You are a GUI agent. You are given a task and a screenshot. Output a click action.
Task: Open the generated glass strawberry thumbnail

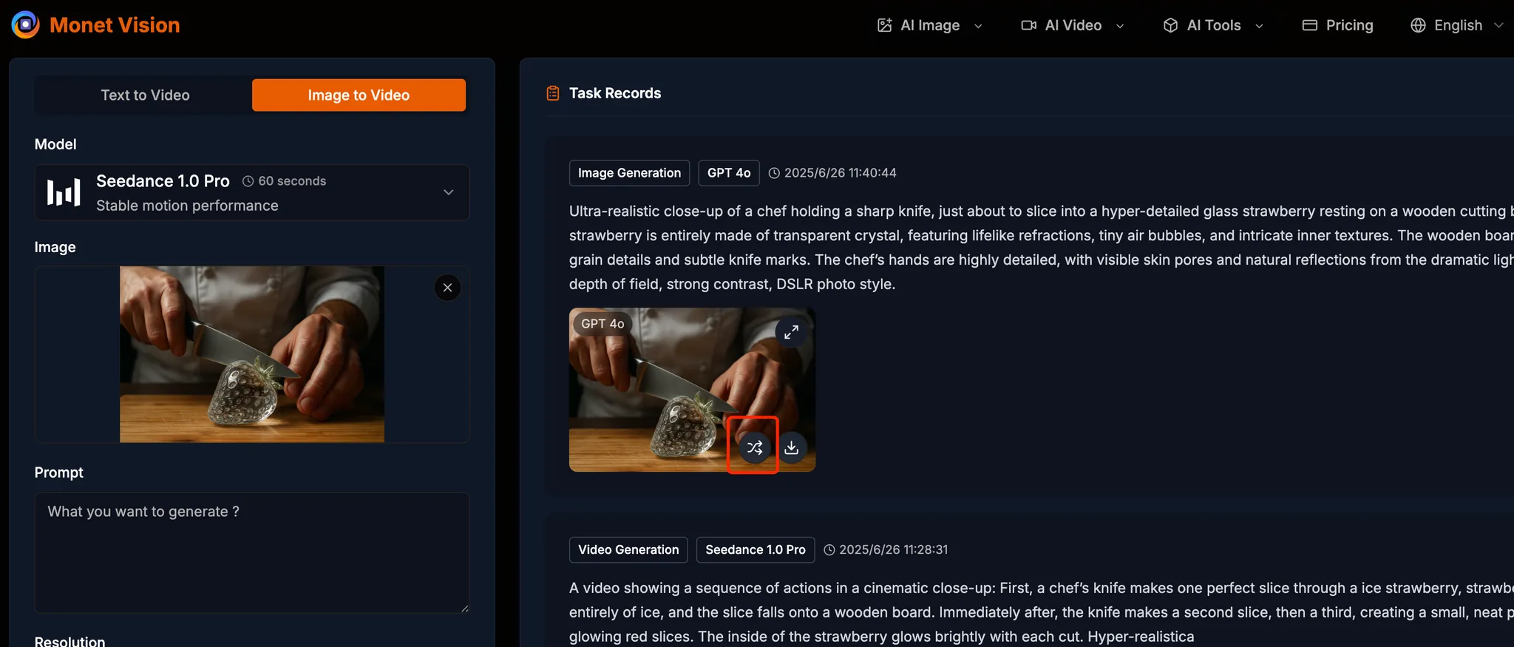(x=692, y=390)
